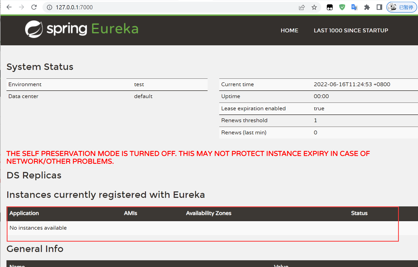Select the uptime value 00:00
This screenshot has height=267, width=418.
pyautogui.click(x=321, y=96)
